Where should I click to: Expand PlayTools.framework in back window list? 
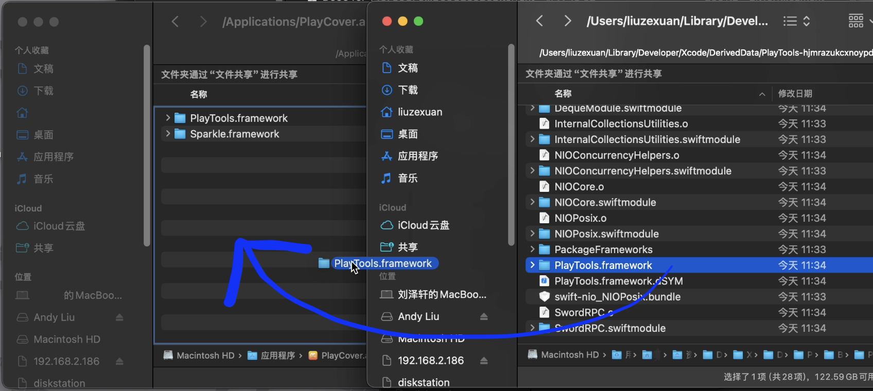coord(167,118)
